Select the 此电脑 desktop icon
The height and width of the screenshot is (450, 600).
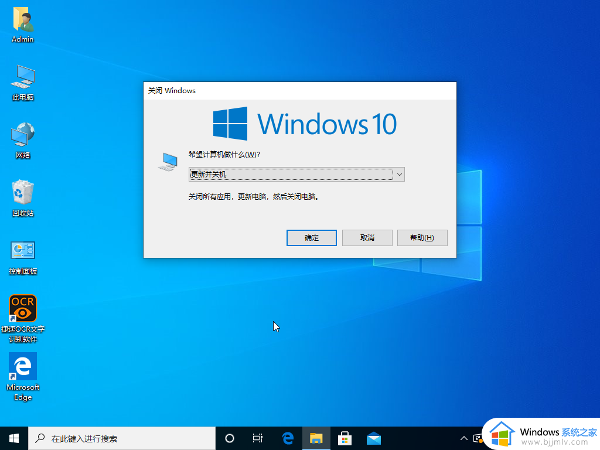23,83
